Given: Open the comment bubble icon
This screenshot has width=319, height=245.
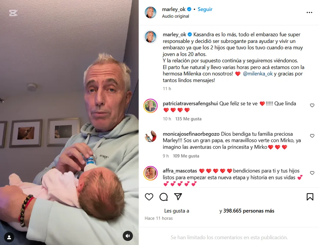Looking at the screenshot, I should pos(163,197).
